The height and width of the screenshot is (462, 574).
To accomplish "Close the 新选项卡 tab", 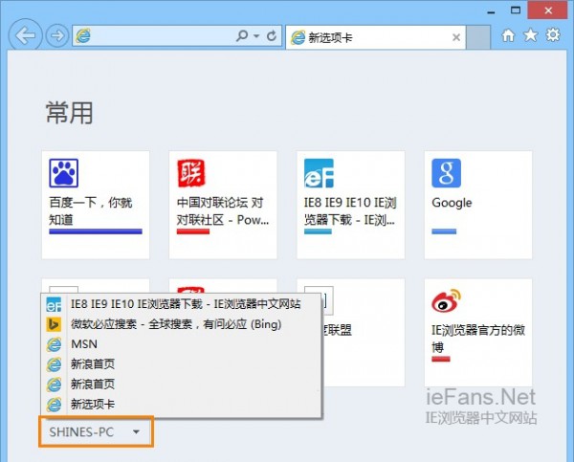I will point(456,37).
